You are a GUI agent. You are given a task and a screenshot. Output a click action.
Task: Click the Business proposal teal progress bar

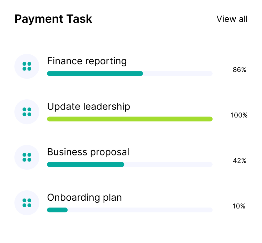(85, 164)
